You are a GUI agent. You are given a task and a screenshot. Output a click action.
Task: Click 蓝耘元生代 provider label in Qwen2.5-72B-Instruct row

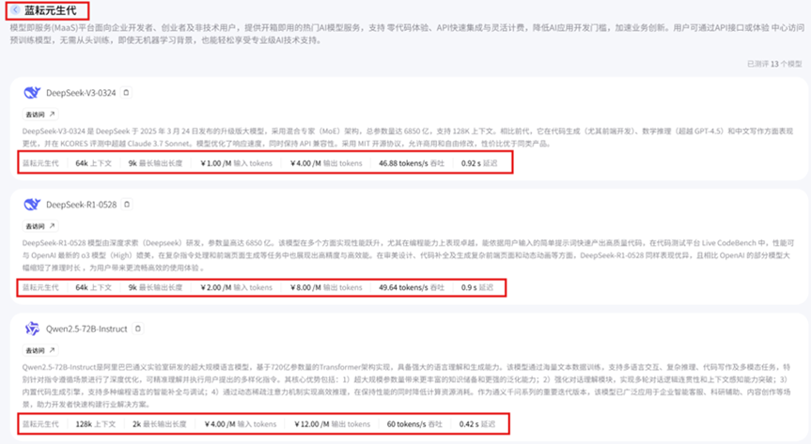point(40,424)
